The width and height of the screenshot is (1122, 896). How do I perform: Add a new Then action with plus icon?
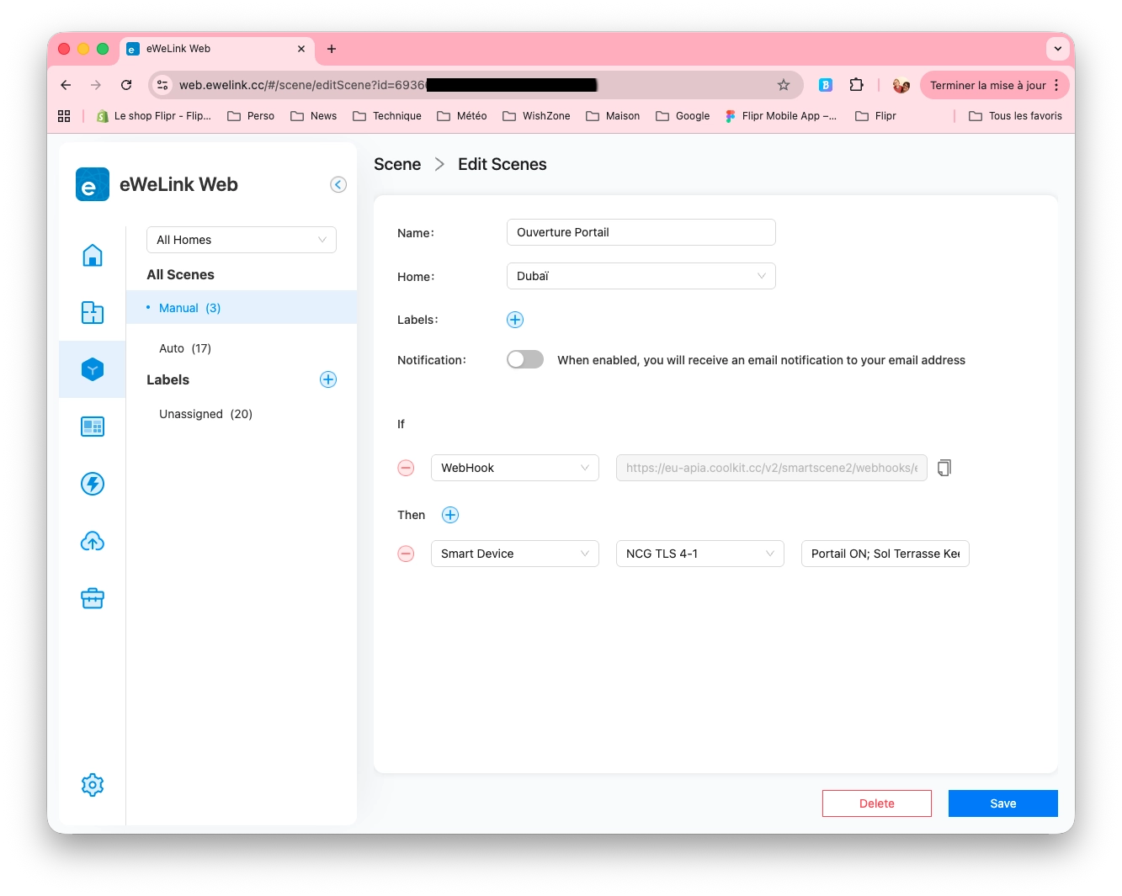tap(450, 514)
